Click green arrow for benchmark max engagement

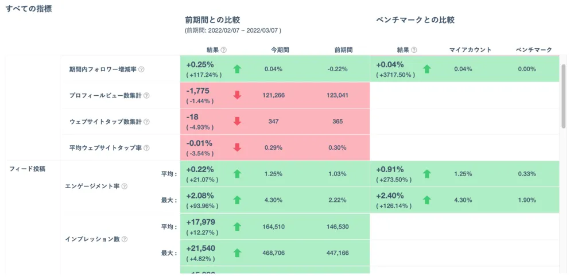[x=426, y=200]
